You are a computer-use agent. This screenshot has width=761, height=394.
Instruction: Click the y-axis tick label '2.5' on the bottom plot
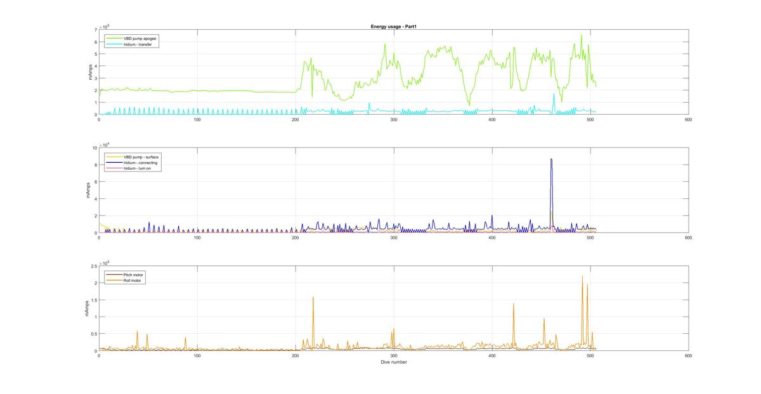[94, 266]
